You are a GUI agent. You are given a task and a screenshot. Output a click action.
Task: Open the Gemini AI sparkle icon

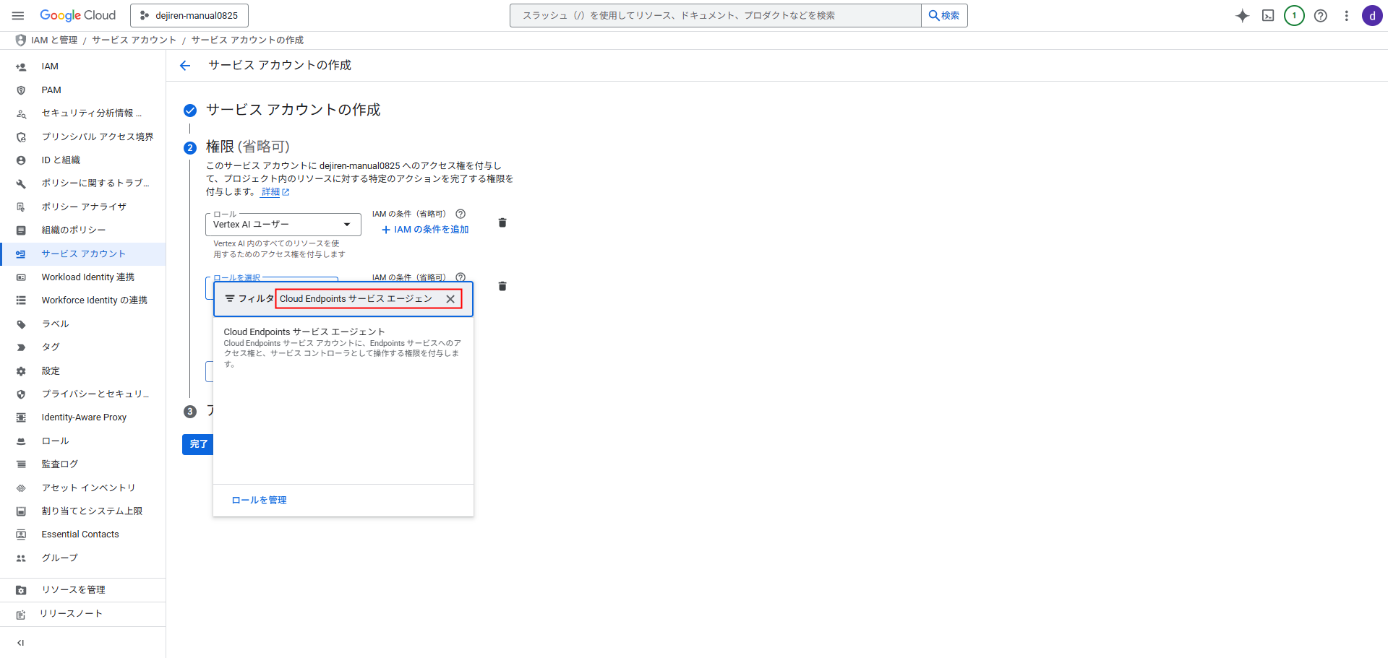1242,16
